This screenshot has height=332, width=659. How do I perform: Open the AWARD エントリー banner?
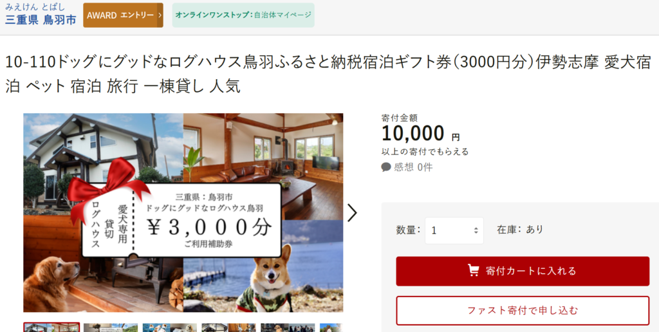click(123, 15)
